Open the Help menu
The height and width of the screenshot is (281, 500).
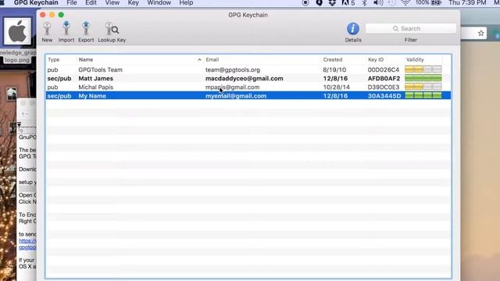186,3
